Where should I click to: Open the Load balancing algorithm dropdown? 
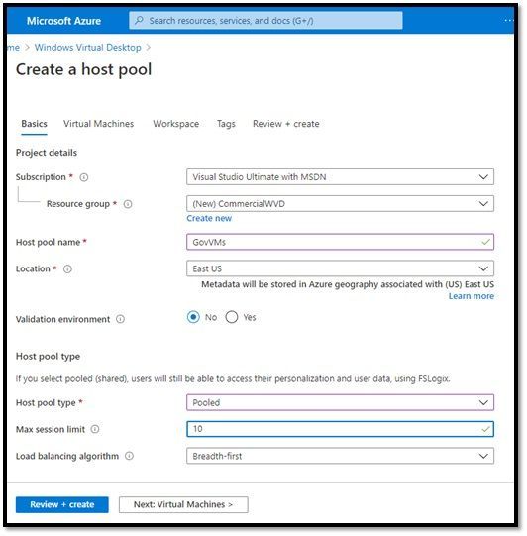(340, 456)
